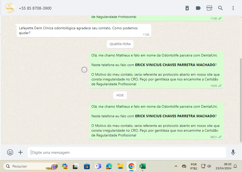Click the Lafayette Dent Clínica greeting message
This screenshot has width=242, height=172.
84,31
